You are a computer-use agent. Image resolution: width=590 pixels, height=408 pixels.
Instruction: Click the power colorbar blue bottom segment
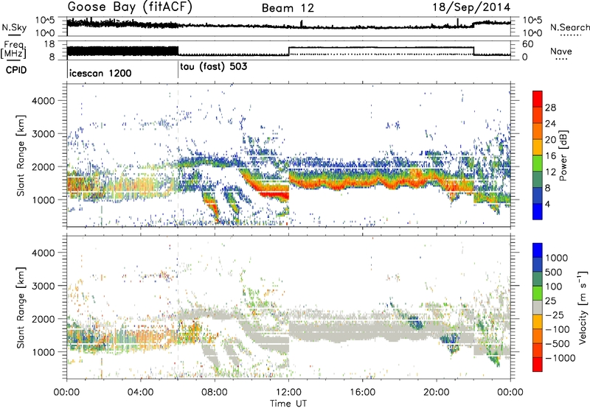point(538,211)
